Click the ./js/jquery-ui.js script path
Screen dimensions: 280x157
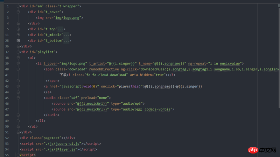coord(62,144)
